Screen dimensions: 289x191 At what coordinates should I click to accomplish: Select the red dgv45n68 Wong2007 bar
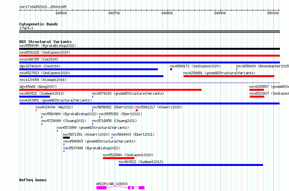[110, 90]
